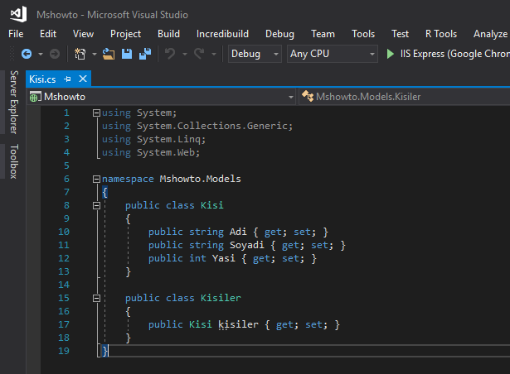Open the undo history dropdown arrow

[x=185, y=54]
